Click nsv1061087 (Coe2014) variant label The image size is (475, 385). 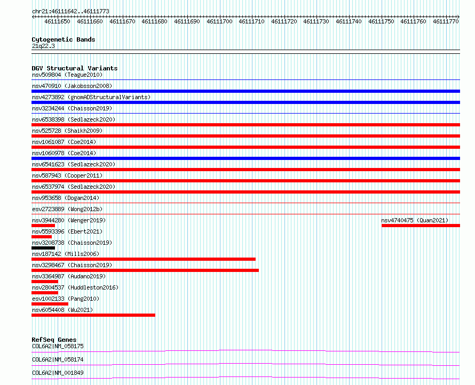[x=64, y=142]
